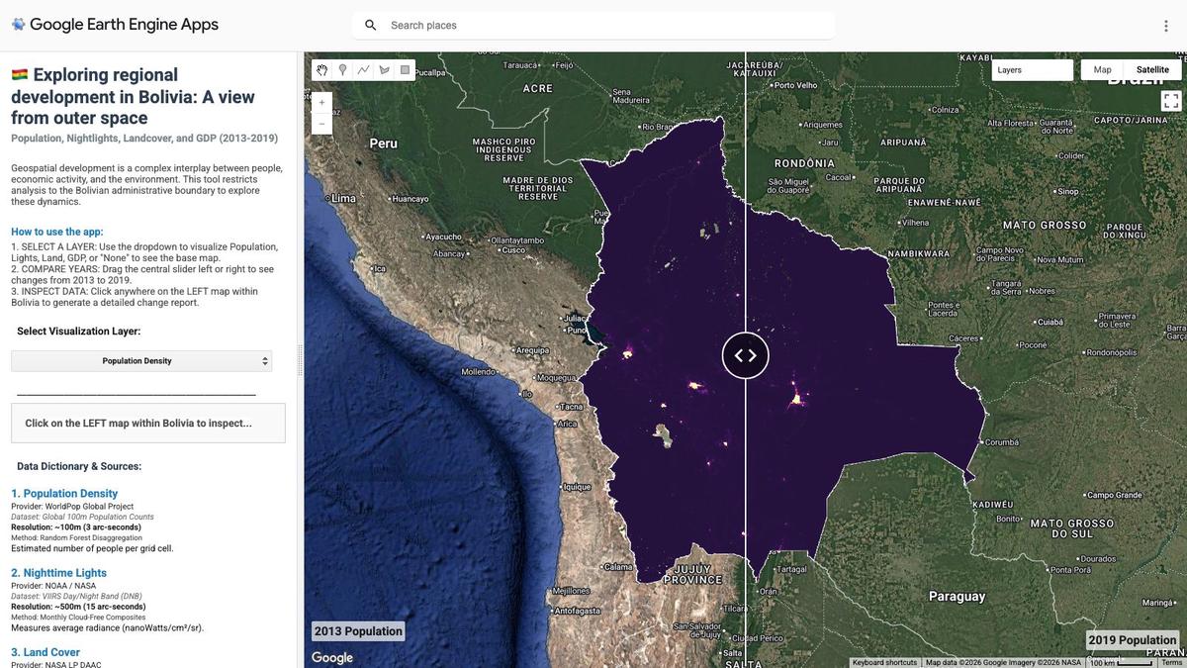
Task: Click the Cuiabá city label
Action: click(1049, 322)
